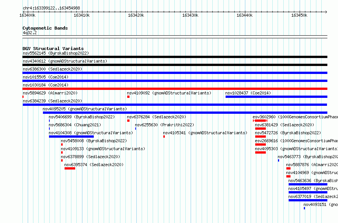Select the nsv4095205 (gnomADStructuralVariants) label

[85, 109]
